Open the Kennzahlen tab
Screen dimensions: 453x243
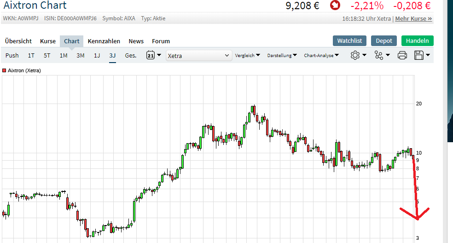pos(104,41)
